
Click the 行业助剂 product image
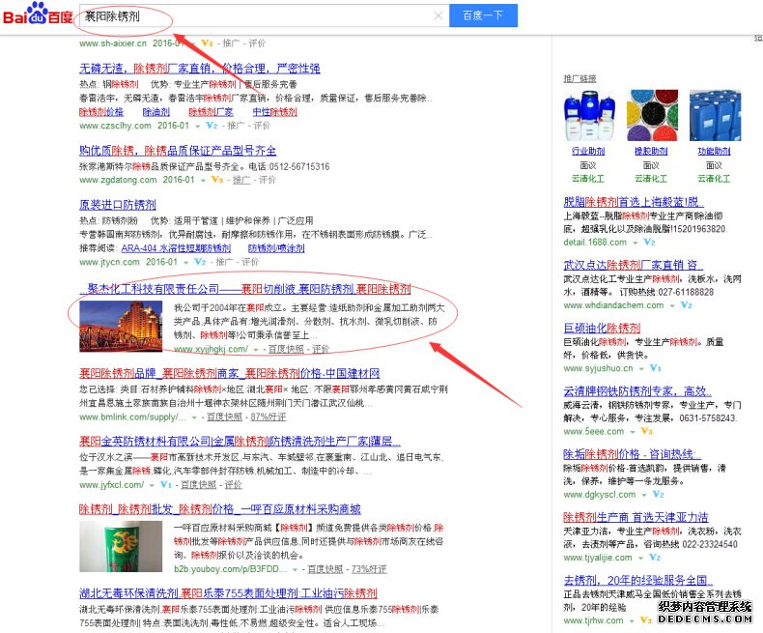pos(588,115)
